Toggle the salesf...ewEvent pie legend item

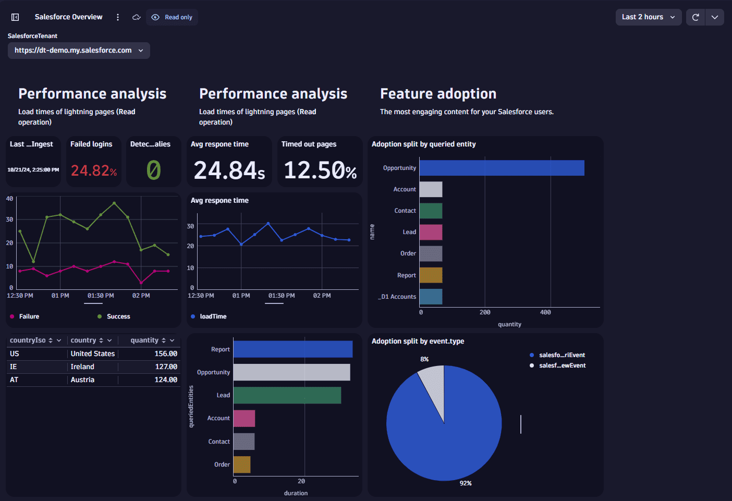pos(557,365)
